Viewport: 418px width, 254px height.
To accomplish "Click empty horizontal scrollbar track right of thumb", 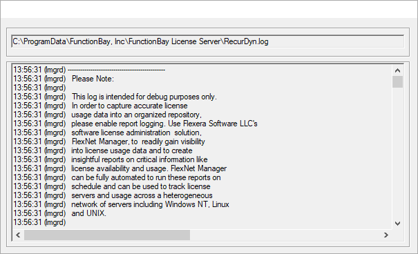I will click(285, 235).
